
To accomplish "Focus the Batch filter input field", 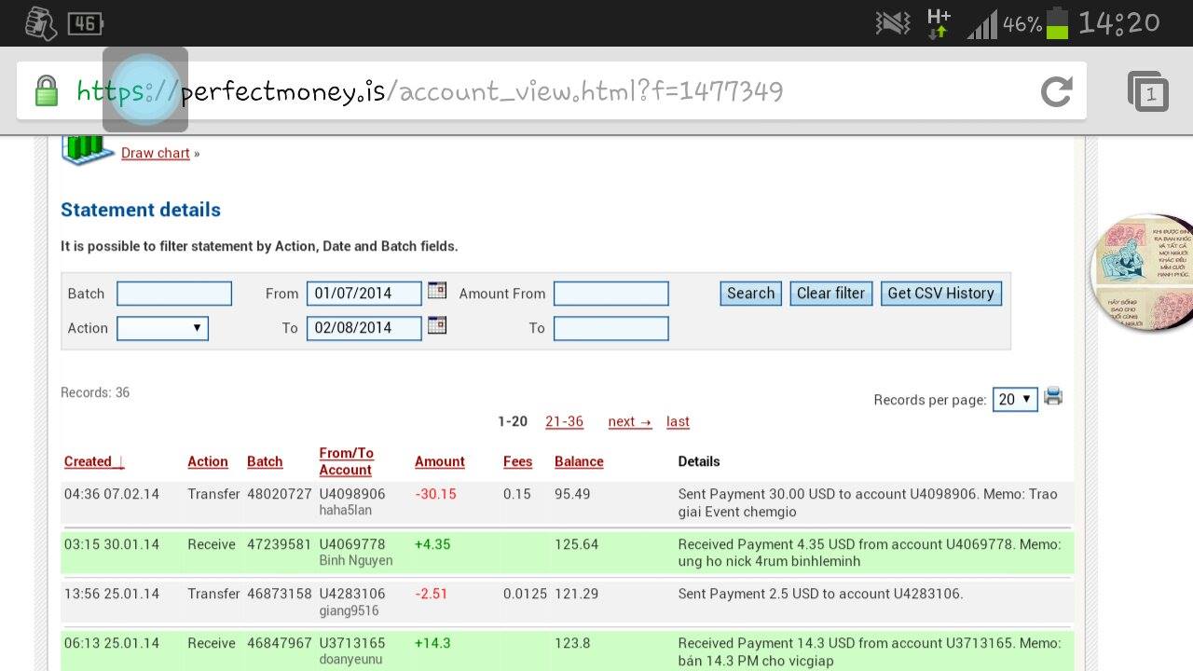I will (174, 294).
